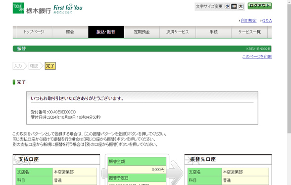Set font size to large (大)
291x185 pixels.
click(241, 6)
